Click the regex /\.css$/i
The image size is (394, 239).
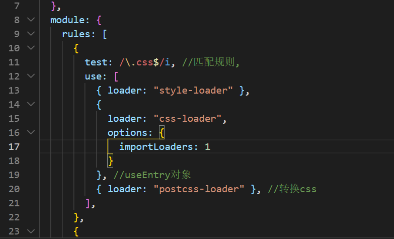pyautogui.click(x=145, y=62)
